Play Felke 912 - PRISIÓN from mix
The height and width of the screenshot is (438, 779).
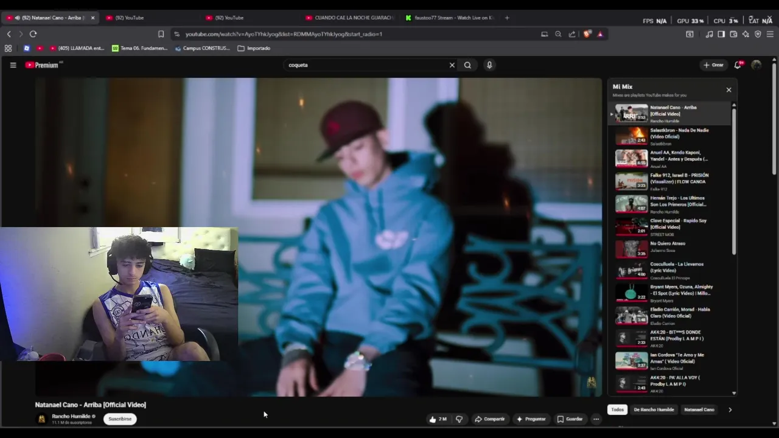(671, 181)
